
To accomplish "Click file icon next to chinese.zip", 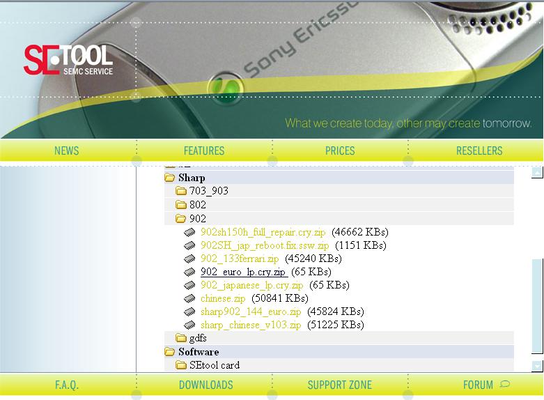I will 189,298.
